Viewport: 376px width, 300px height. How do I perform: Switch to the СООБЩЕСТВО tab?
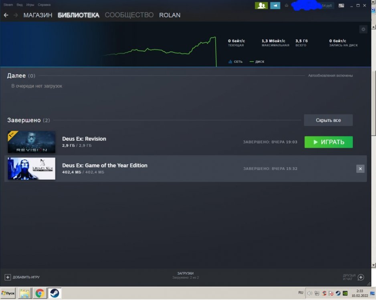pyautogui.click(x=129, y=15)
